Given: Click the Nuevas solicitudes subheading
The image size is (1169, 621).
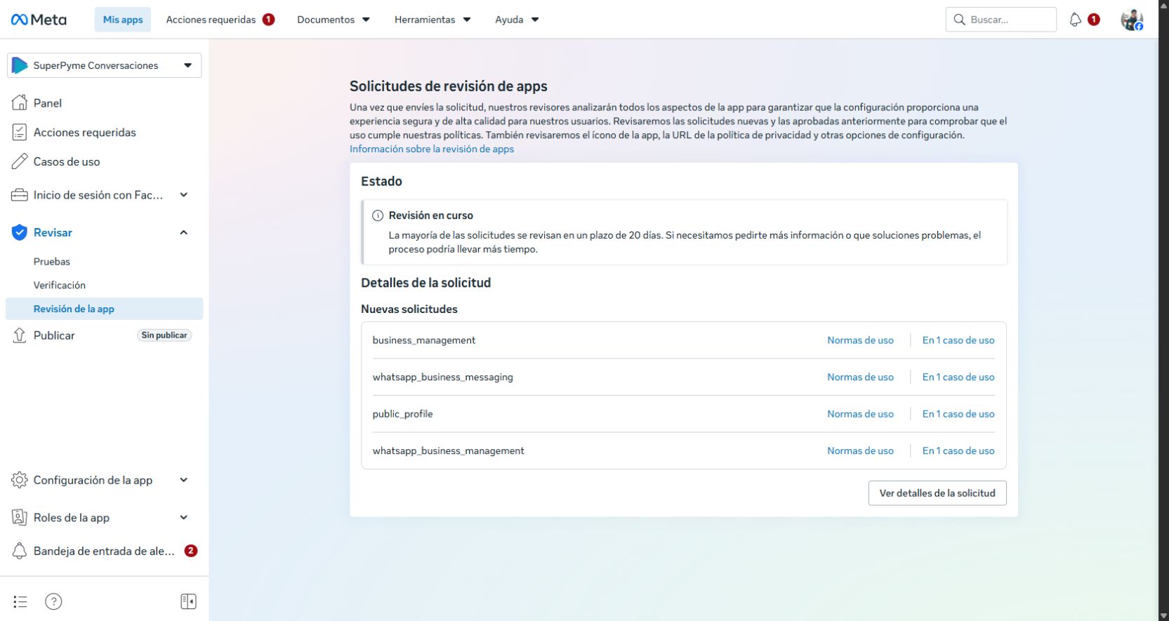Looking at the screenshot, I should [x=409, y=309].
